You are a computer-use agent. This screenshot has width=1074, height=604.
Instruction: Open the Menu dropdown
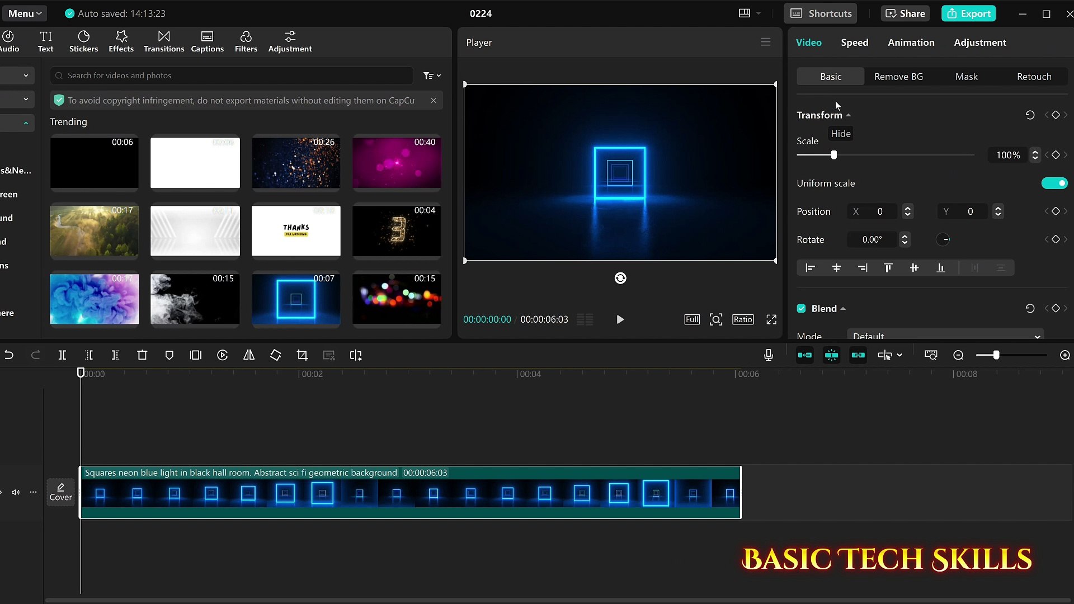tap(25, 13)
